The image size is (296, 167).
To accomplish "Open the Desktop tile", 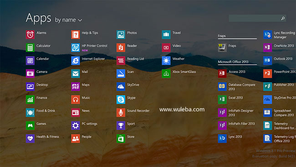I will tap(30, 86).
